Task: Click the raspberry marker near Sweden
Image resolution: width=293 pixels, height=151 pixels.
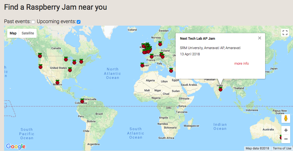Action: [160, 44]
